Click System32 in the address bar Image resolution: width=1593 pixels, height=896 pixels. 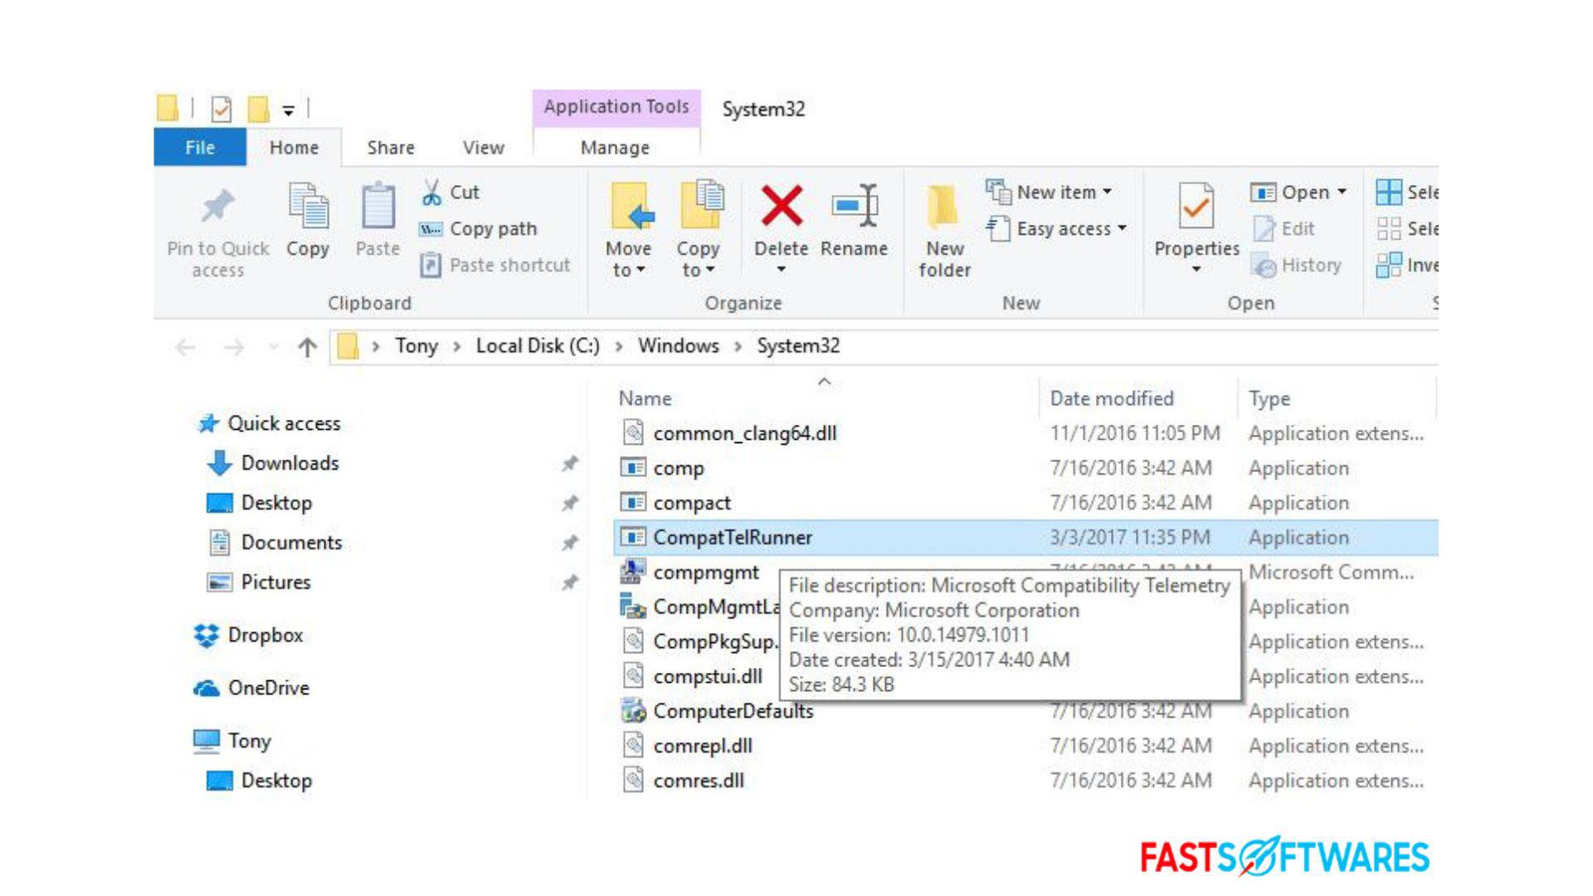coord(798,346)
